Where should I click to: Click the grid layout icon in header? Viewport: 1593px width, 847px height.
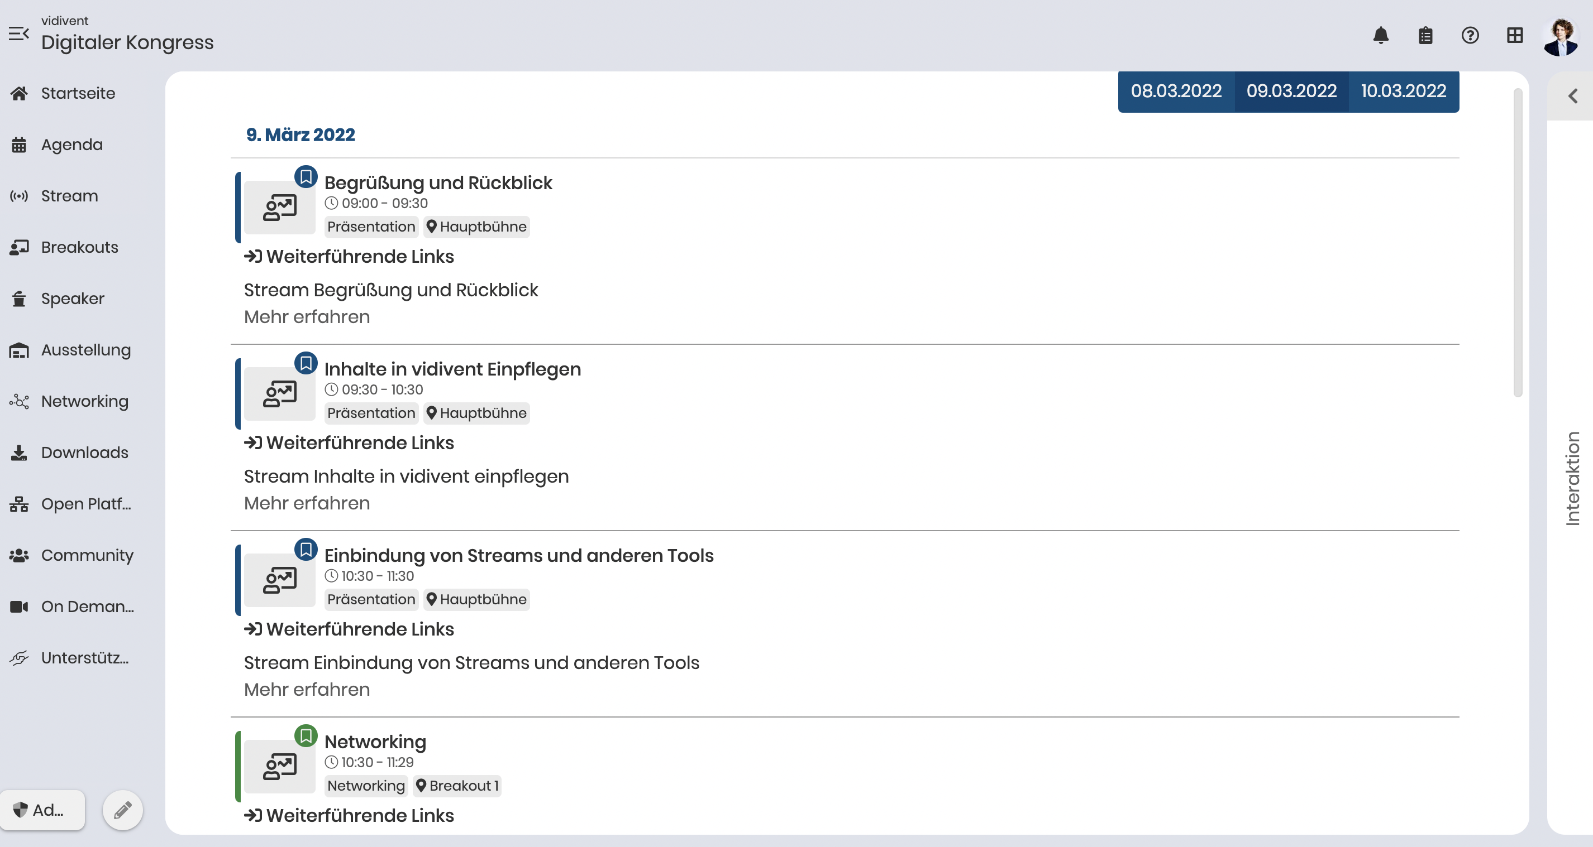pos(1514,36)
